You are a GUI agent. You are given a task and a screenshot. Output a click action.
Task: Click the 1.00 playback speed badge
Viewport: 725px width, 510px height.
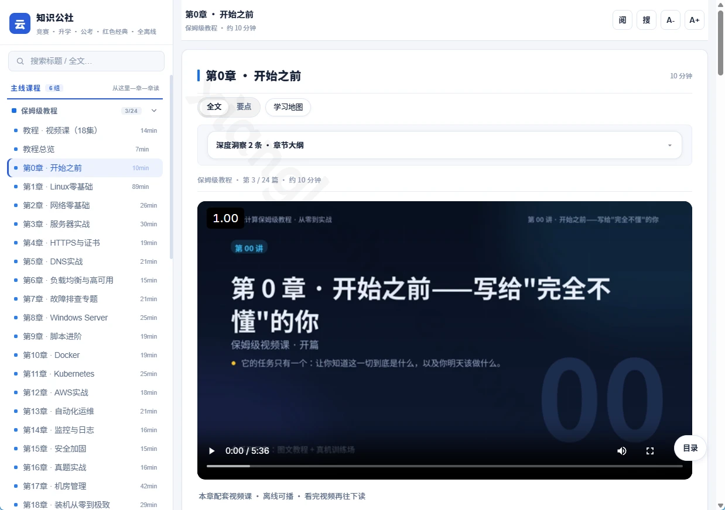[225, 218]
